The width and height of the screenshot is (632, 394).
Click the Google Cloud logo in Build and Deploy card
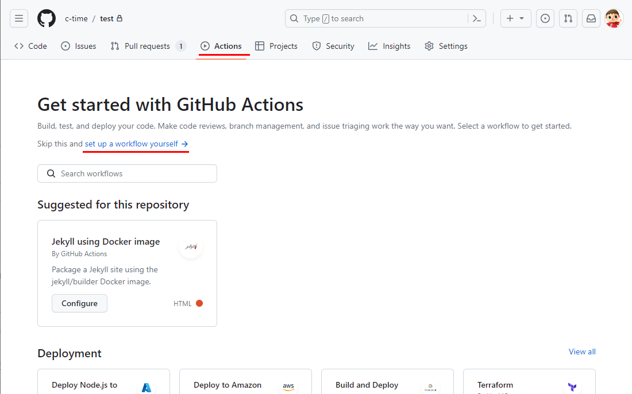point(430,387)
